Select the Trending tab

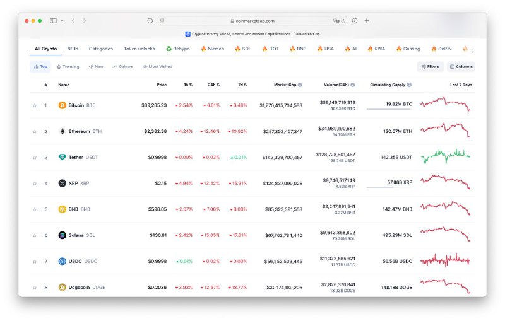pos(68,66)
